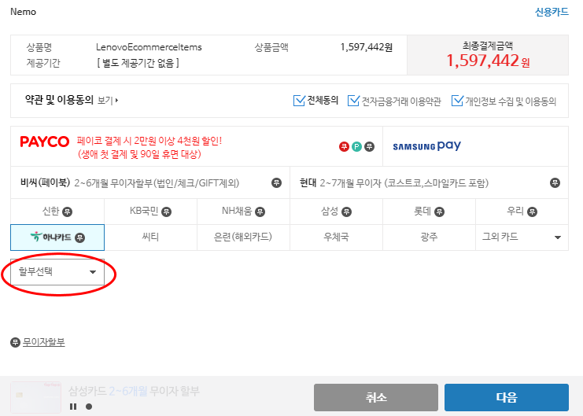Choose 현대 card option
The image size is (583, 416).
[429, 183]
